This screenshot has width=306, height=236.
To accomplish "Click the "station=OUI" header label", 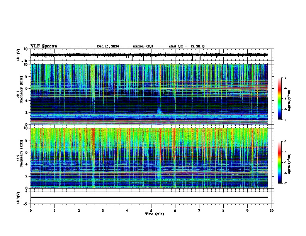I will pos(143,46).
